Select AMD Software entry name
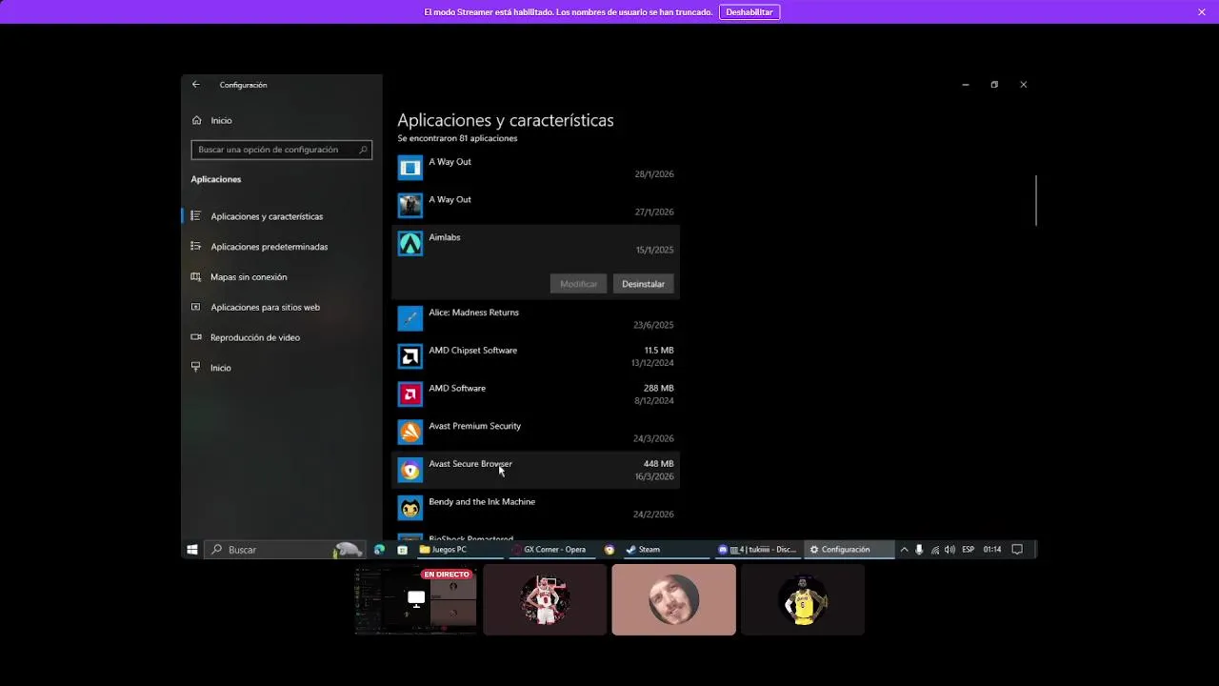Viewport: 1219px width, 686px height. coord(457,389)
